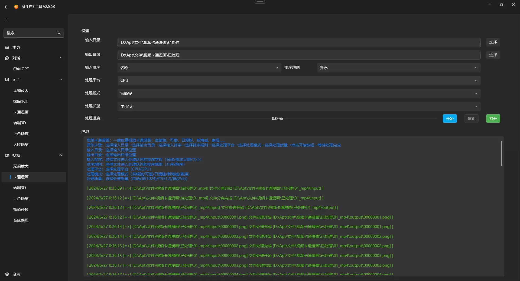Screen dimensions: 520x281
Task: Select 卡通漫画 under 视频
Action: click(34, 177)
